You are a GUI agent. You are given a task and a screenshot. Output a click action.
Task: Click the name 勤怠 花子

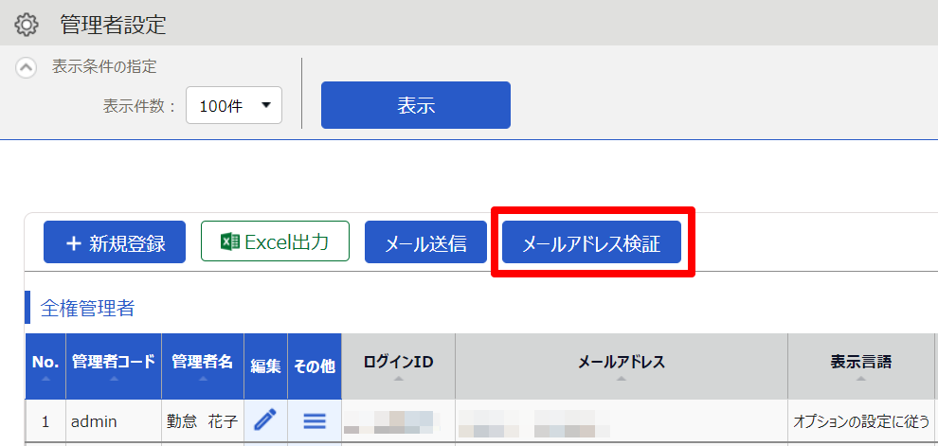pos(203,421)
